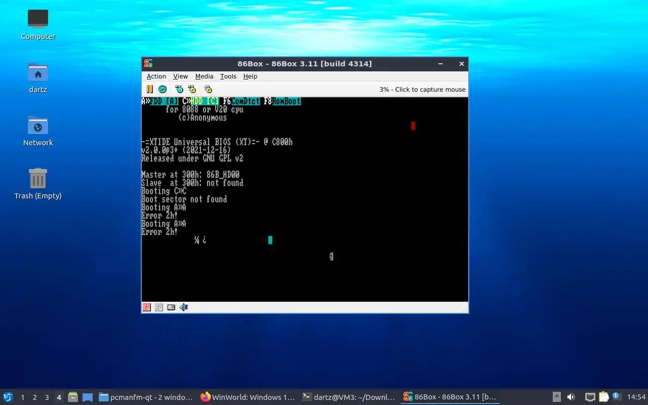Viewport: 648px width, 405px height.
Task: Click the Ctrl+Alt+Esc toolbar icon
Action: 192,89
